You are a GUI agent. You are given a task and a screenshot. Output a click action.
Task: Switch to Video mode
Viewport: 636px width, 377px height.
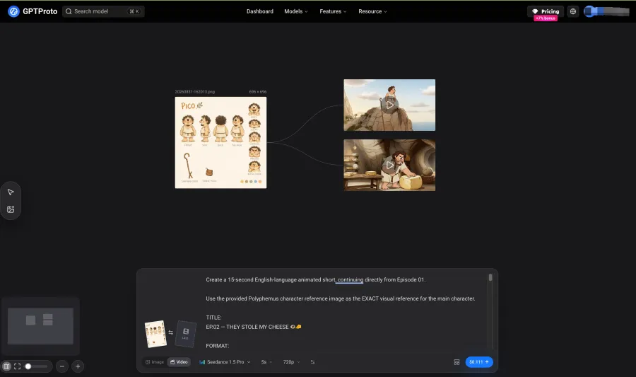(179, 362)
